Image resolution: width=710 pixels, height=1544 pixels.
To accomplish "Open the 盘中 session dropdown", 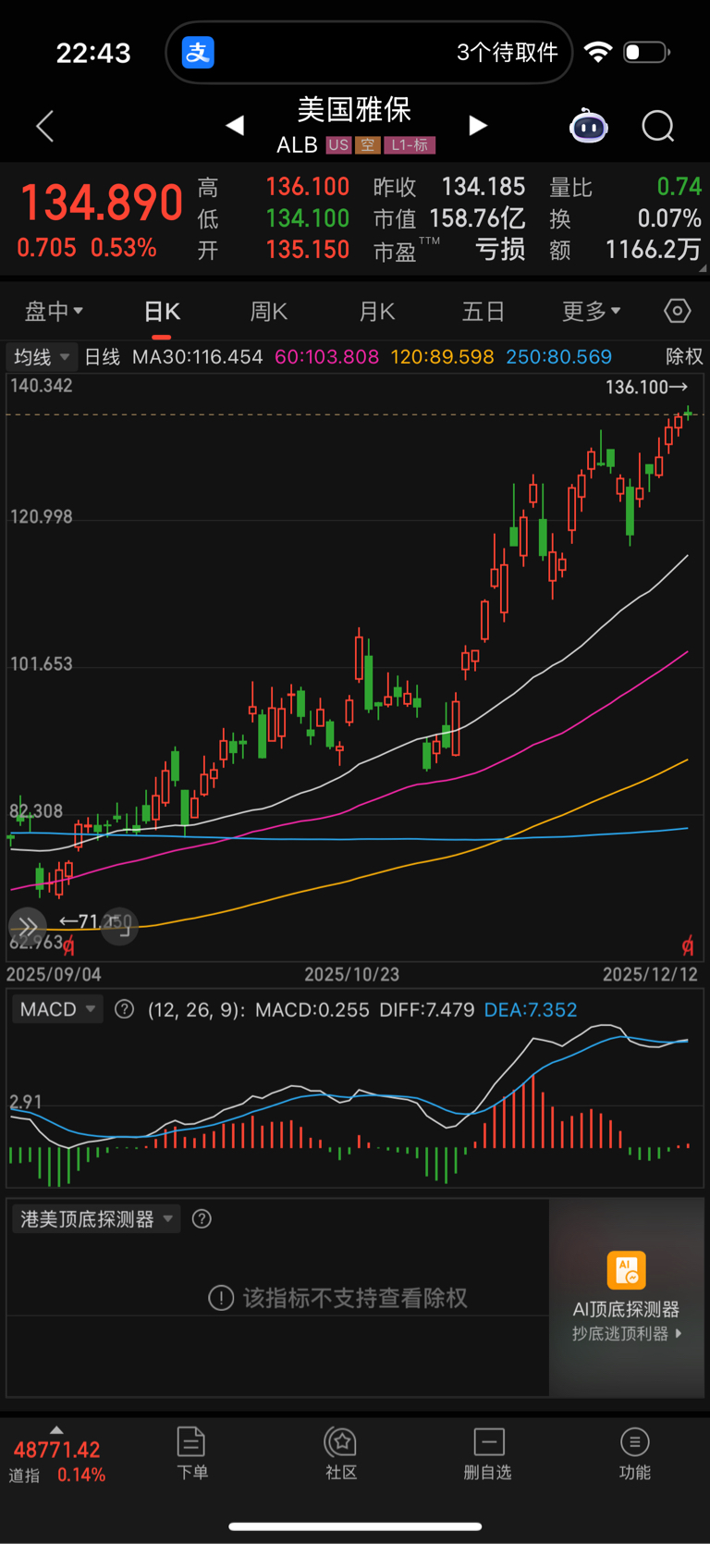I will click(x=54, y=312).
